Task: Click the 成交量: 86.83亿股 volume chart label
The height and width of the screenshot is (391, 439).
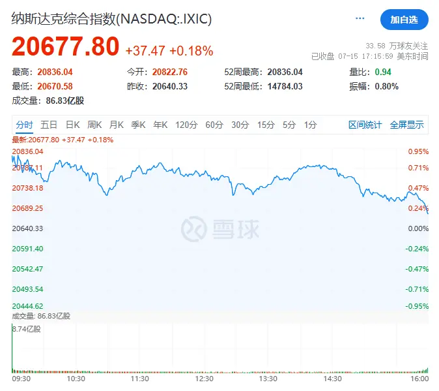Action: pos(41,316)
